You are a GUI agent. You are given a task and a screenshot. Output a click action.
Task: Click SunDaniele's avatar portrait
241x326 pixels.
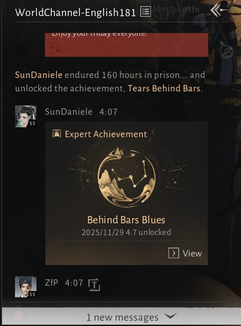pyautogui.click(x=26, y=116)
